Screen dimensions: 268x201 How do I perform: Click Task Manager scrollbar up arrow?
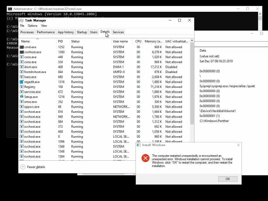point(192,41)
